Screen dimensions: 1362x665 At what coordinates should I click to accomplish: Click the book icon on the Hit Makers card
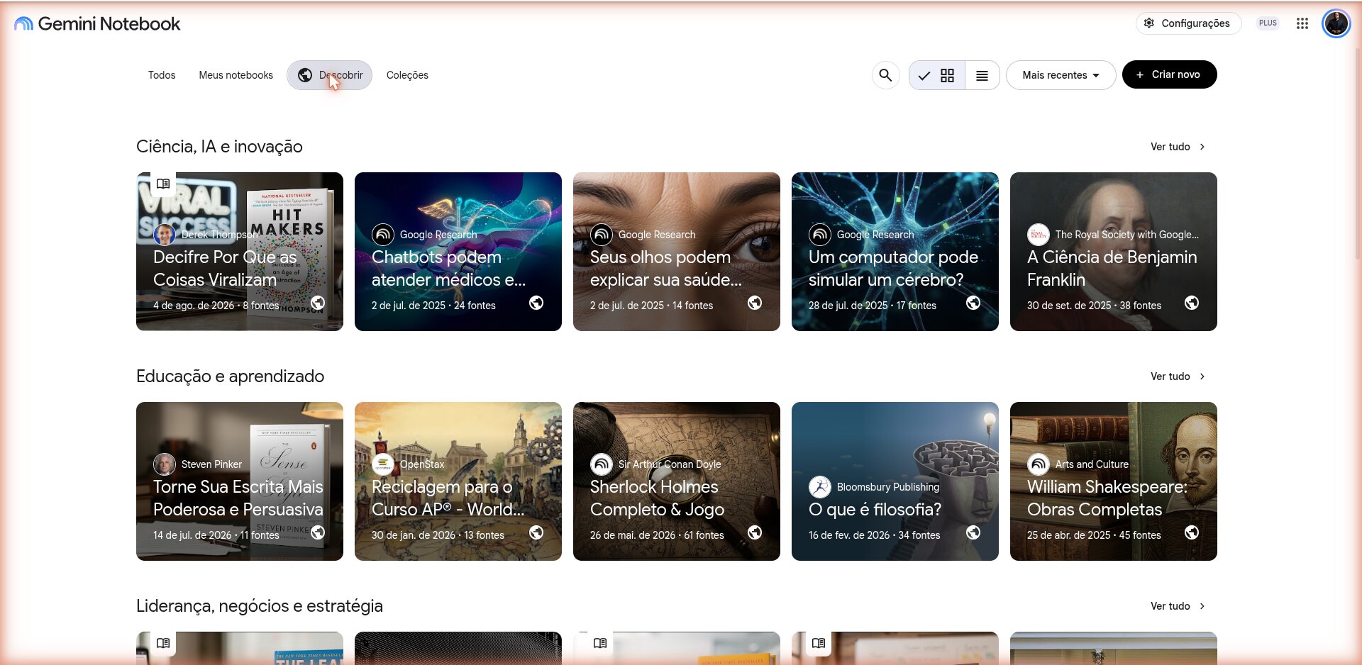click(x=163, y=184)
